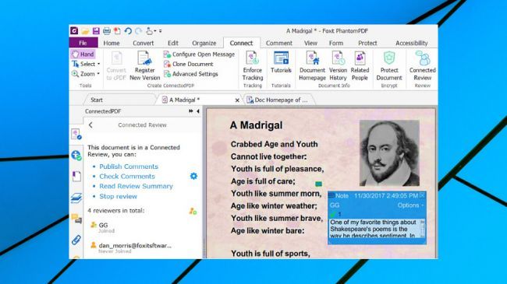Viewport: 507px width, 284px height.
Task: Open a file with the folder icon
Action: coord(85,31)
